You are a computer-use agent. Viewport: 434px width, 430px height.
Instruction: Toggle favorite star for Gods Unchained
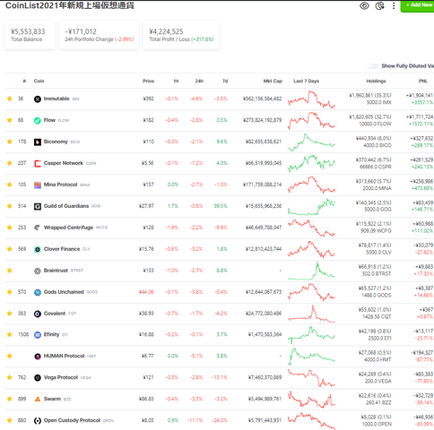click(x=10, y=292)
